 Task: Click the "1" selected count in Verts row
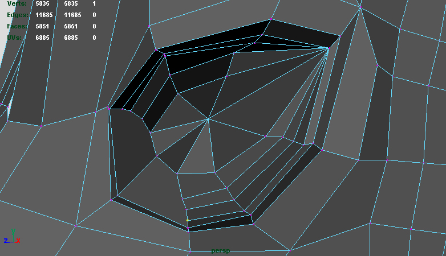(x=94, y=3)
